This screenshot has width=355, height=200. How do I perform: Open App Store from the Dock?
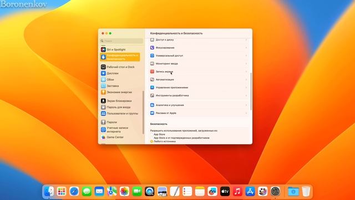point(250,192)
